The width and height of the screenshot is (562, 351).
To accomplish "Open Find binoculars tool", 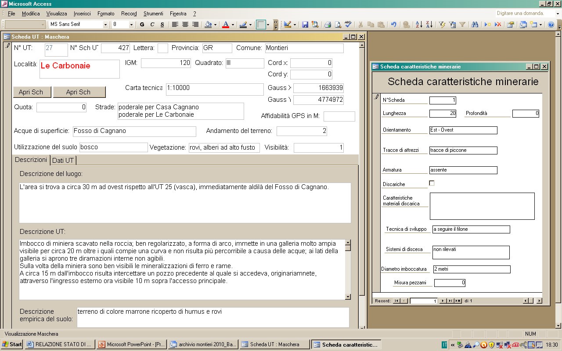I will point(475,25).
